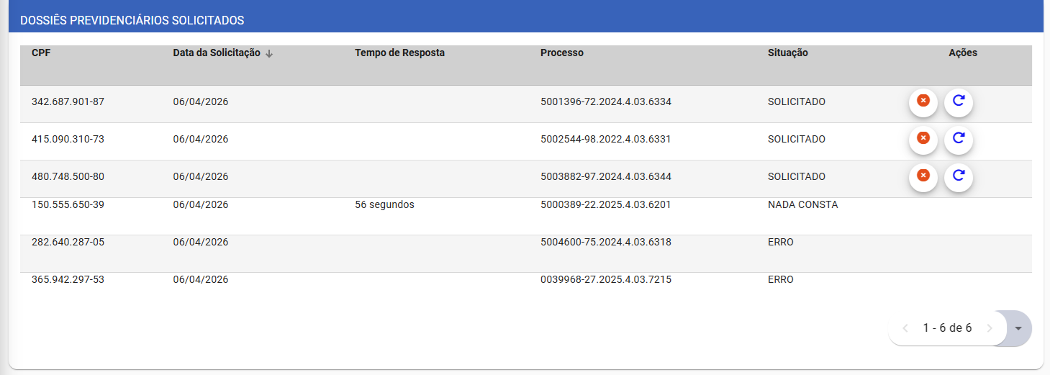The height and width of the screenshot is (375, 1050).
Task: Click the NADA CONSTA status
Action: point(803,204)
